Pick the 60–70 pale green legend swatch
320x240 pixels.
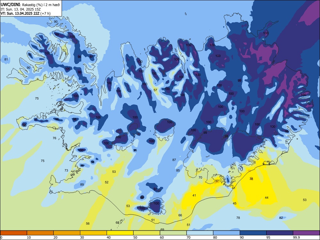click(173, 233)
